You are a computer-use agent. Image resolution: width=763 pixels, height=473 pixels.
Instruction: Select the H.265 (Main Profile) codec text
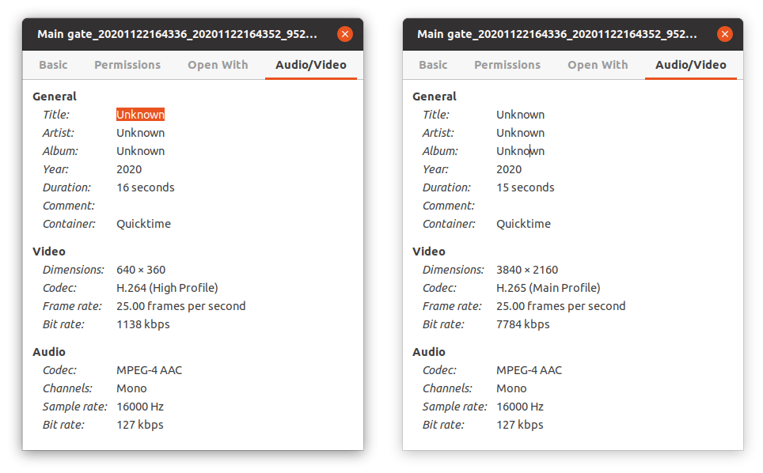click(x=548, y=288)
